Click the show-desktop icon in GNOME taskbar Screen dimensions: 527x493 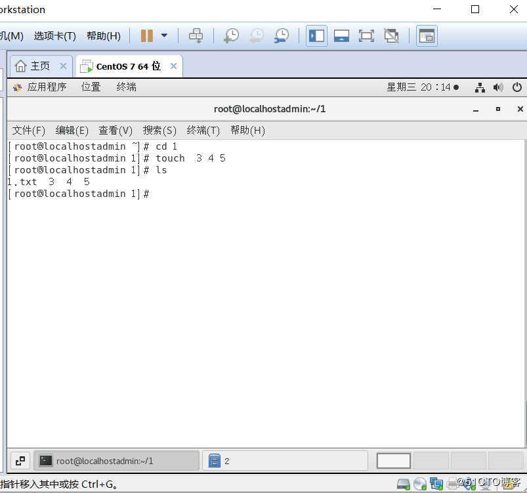pyautogui.click(x=20, y=461)
